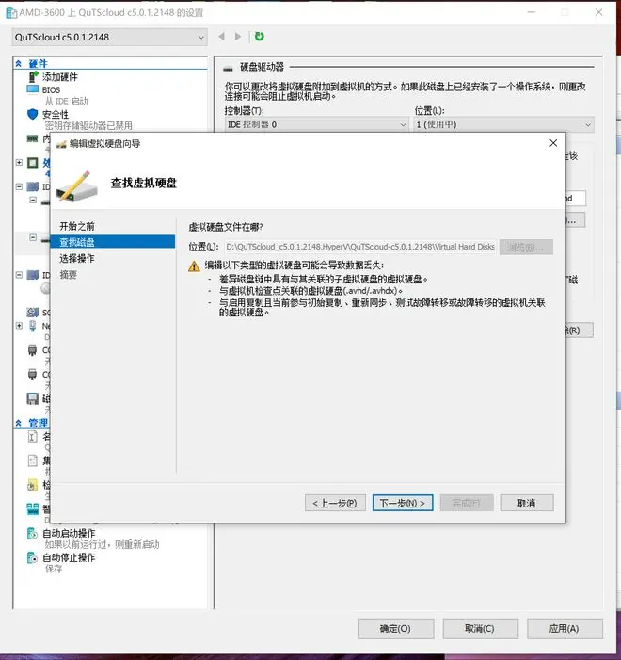Click the BIOS monitor icon

click(x=32, y=89)
